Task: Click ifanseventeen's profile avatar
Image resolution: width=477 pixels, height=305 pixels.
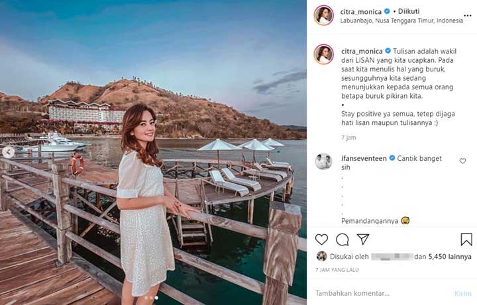Action: (324, 161)
